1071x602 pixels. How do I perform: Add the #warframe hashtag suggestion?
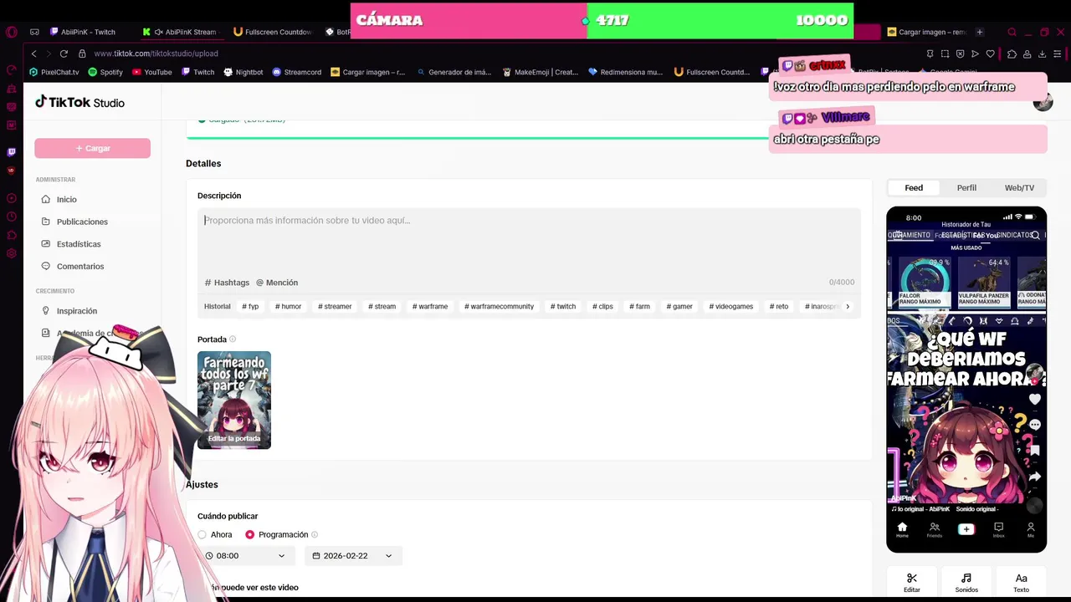pos(430,306)
